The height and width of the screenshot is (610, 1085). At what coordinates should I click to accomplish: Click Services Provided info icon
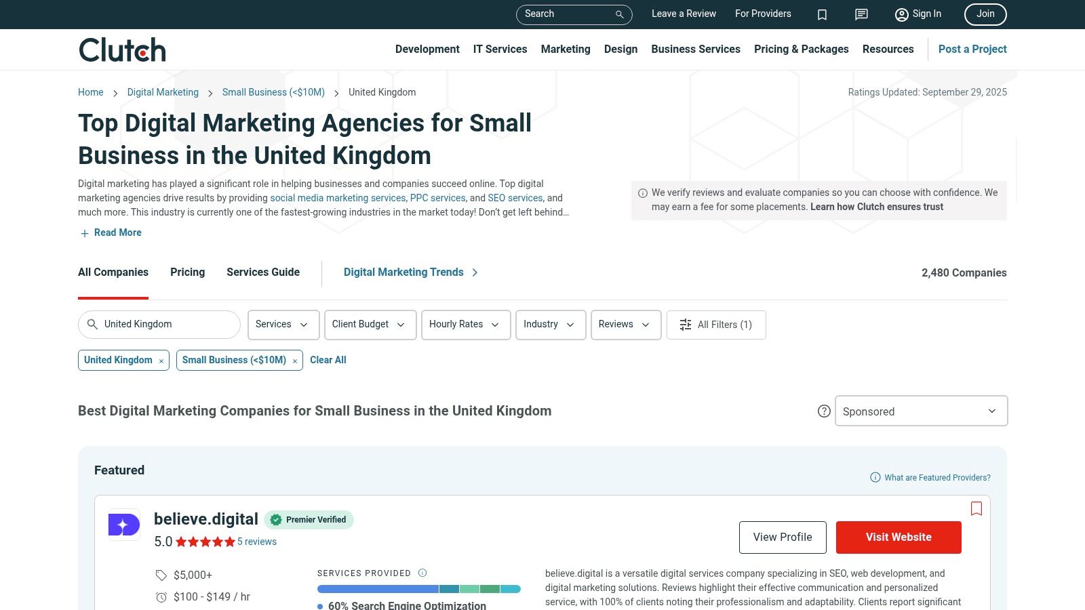422,573
